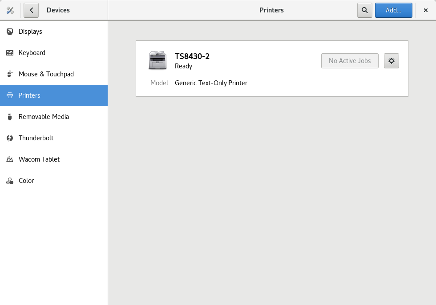Open the Color panel
This screenshot has height=305, width=436.
[54, 181]
